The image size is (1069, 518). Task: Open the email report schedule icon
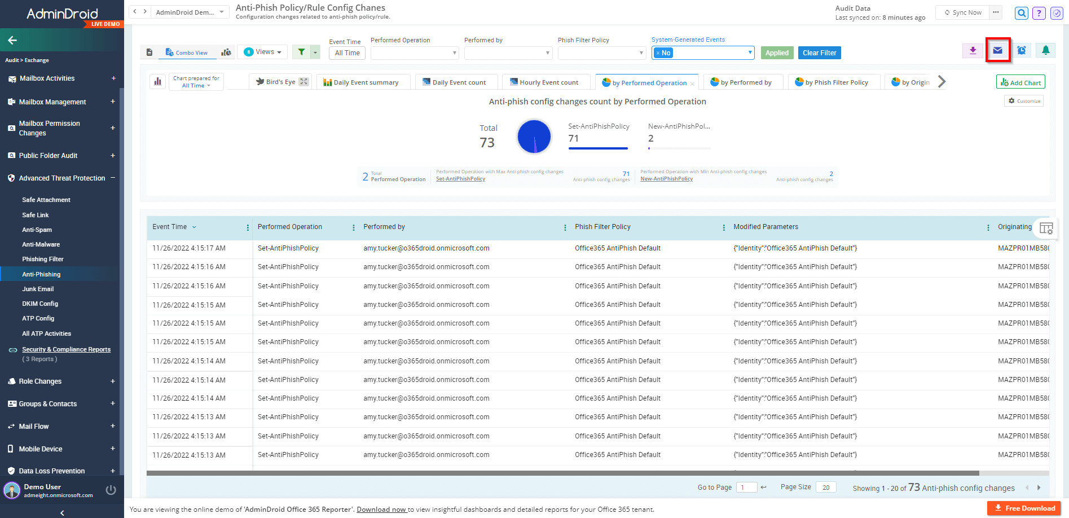997,50
